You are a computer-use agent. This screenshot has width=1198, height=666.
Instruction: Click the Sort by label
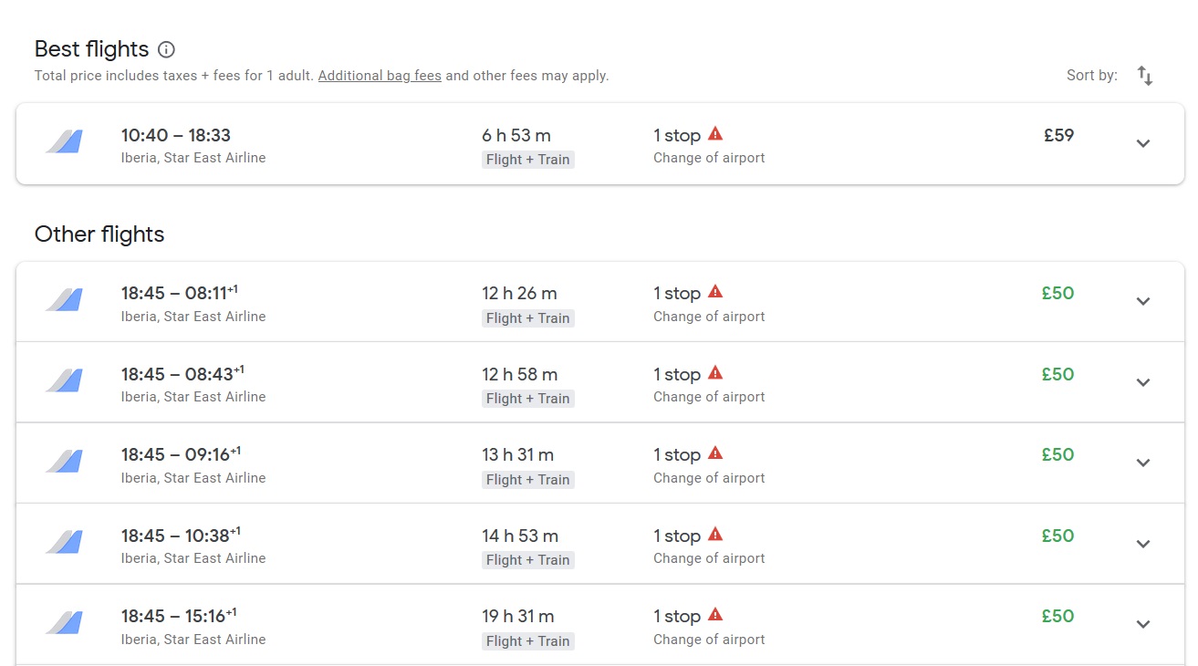pyautogui.click(x=1091, y=76)
